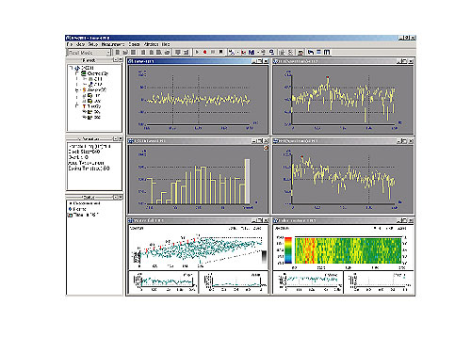The width and height of the screenshot is (471, 353).
Task: Select the tallest gray bar in bar chart
Action: pyautogui.click(x=247, y=182)
